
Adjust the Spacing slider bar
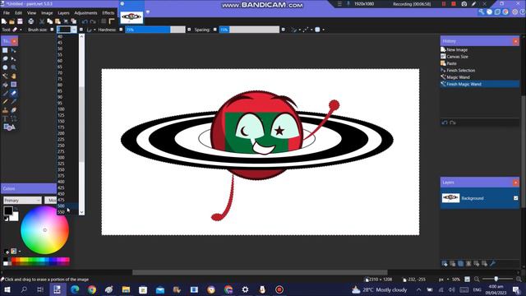point(249,30)
